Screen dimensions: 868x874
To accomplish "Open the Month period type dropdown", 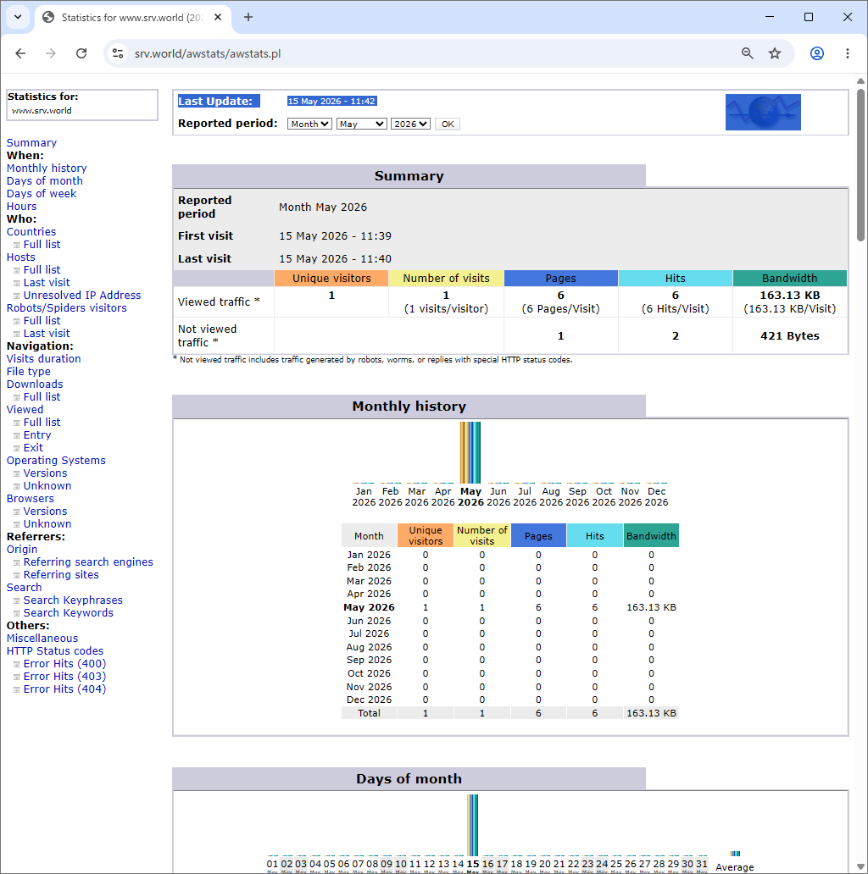I will click(309, 124).
